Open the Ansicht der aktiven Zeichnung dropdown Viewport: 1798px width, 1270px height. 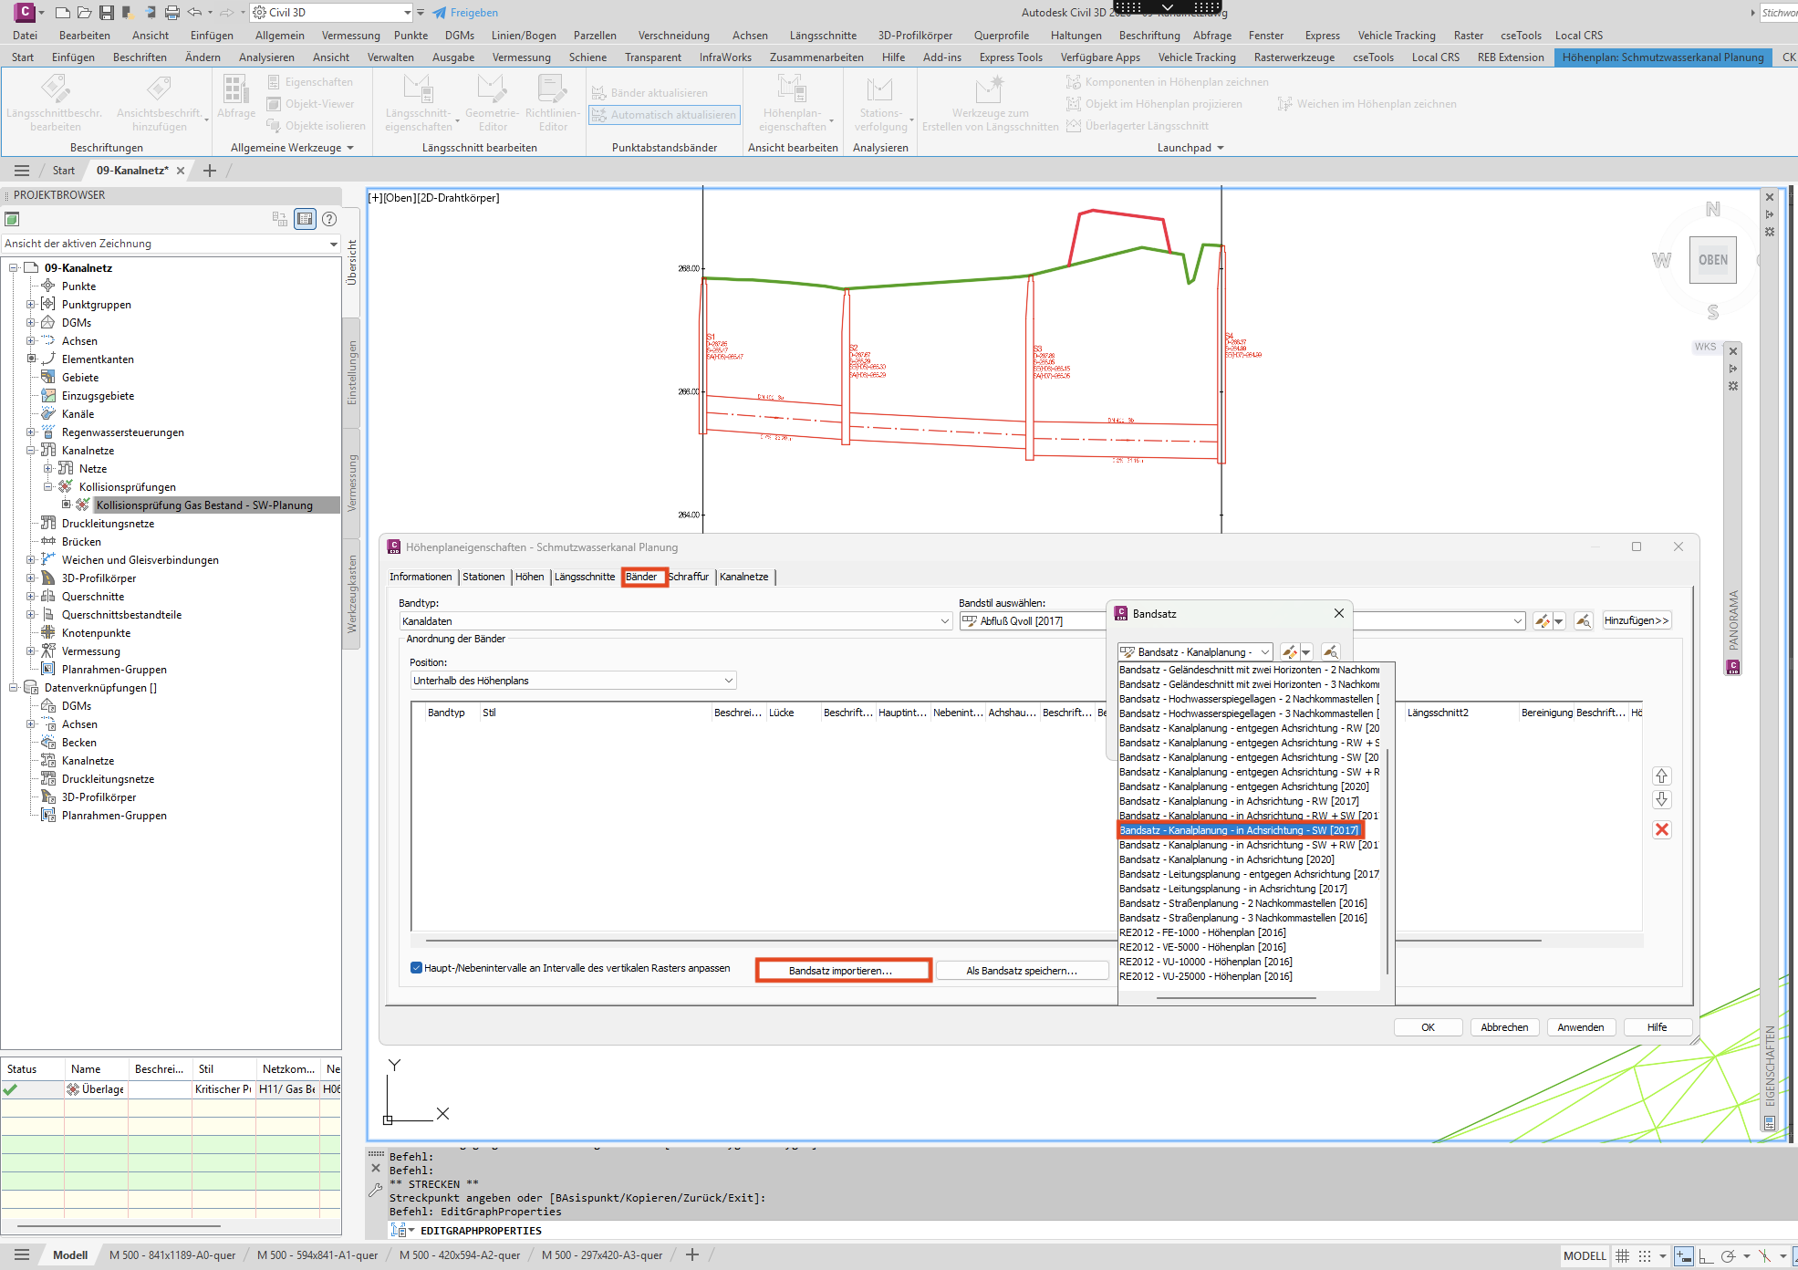[171, 244]
